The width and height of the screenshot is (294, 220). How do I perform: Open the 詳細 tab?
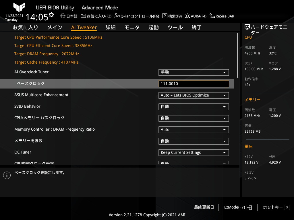(x=111, y=27)
